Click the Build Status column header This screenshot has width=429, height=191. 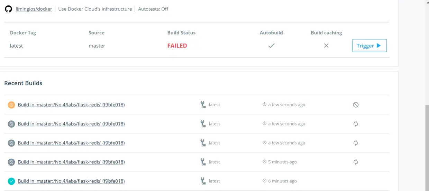[x=181, y=33]
